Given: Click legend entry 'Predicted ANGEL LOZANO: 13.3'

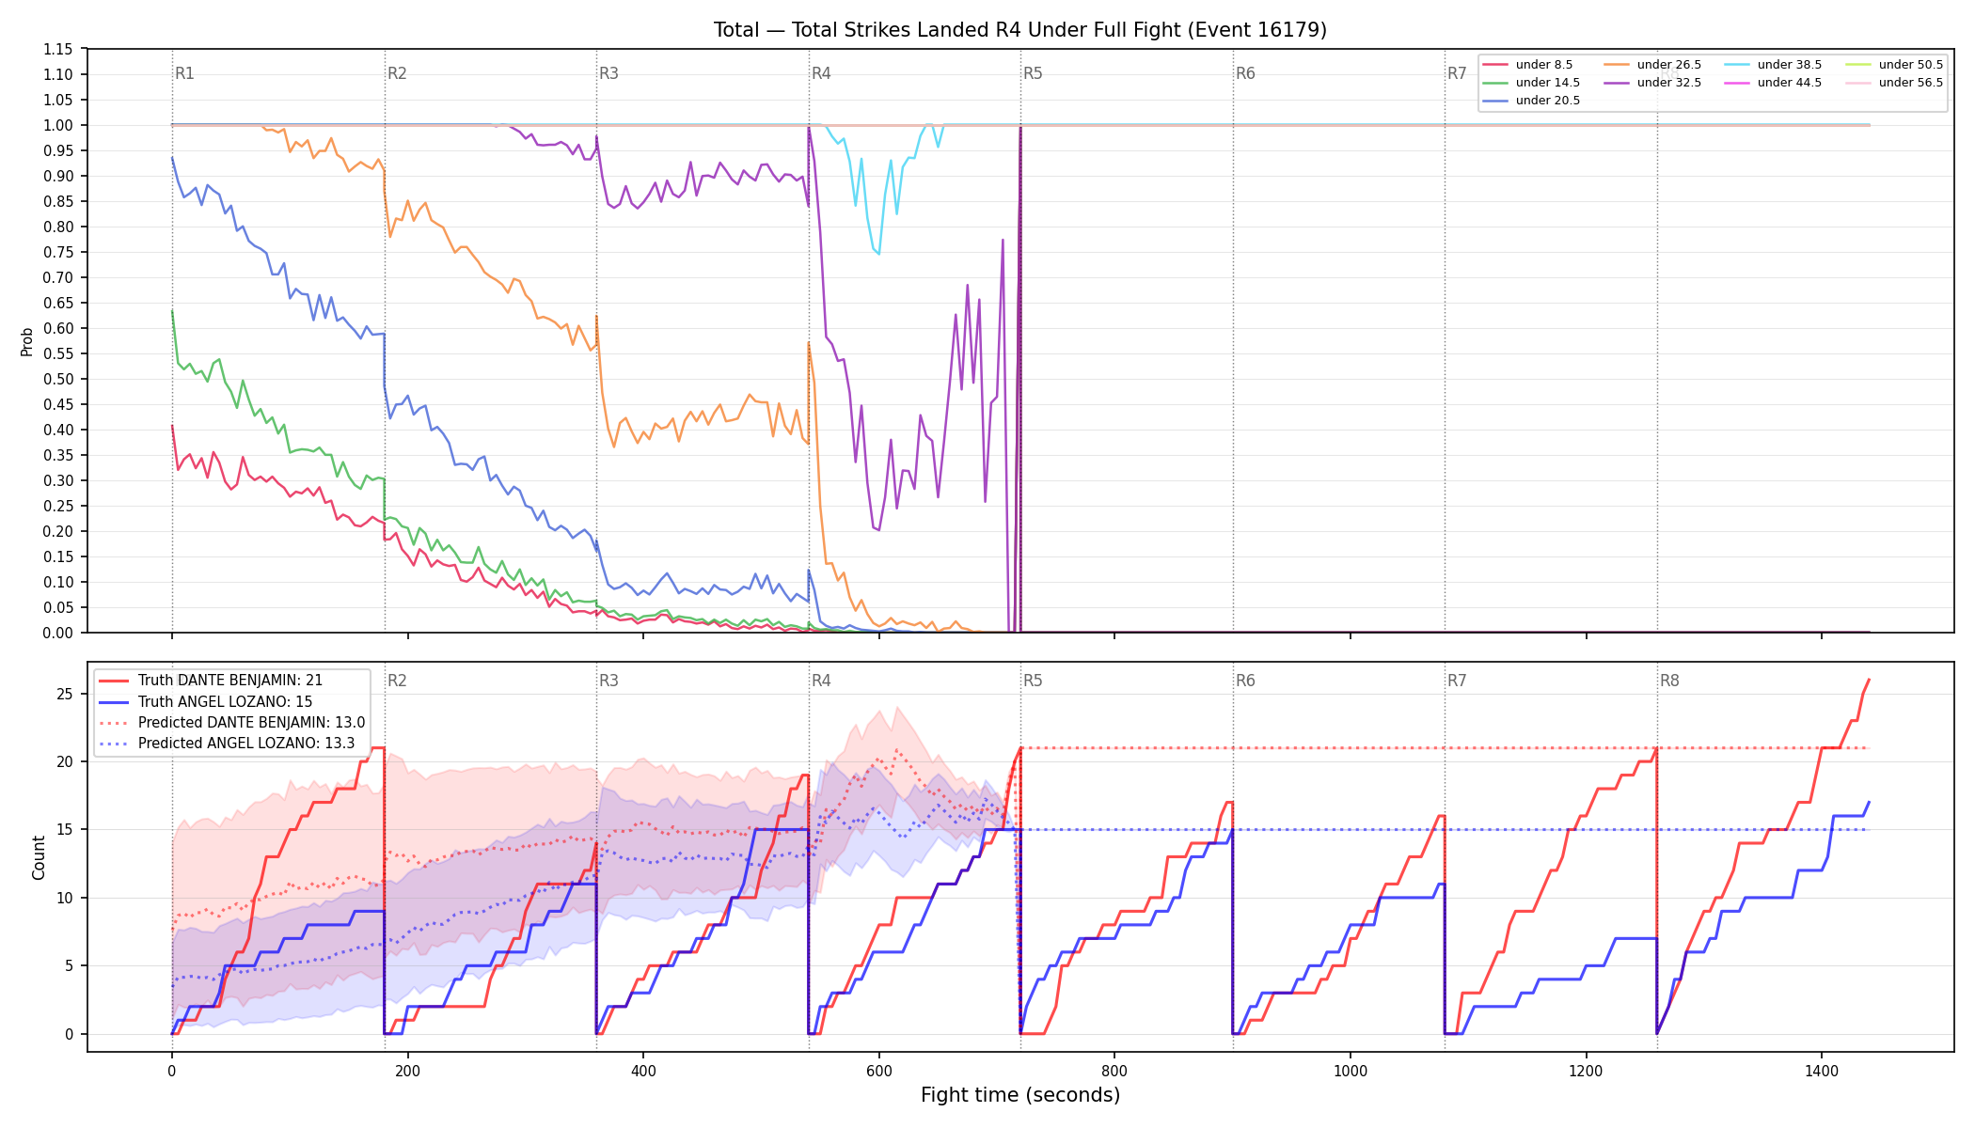Looking at the screenshot, I should click(246, 744).
